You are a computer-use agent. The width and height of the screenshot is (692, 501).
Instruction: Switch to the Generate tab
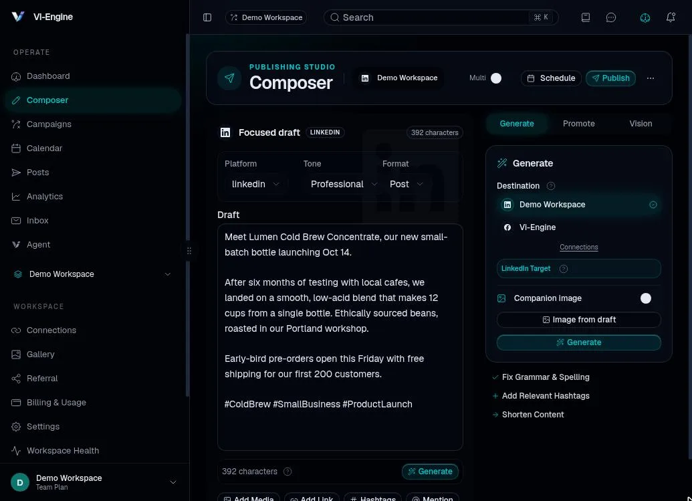tap(516, 124)
